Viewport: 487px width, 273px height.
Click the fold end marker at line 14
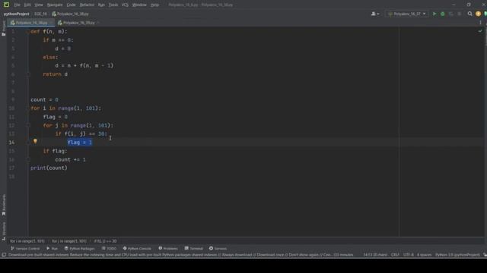click(28, 143)
